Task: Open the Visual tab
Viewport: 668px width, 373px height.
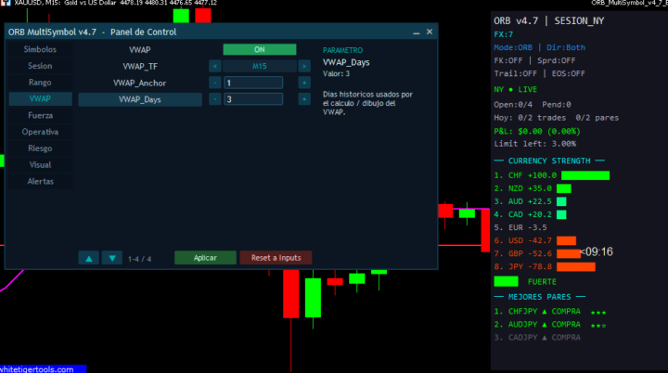Action: (x=40, y=165)
